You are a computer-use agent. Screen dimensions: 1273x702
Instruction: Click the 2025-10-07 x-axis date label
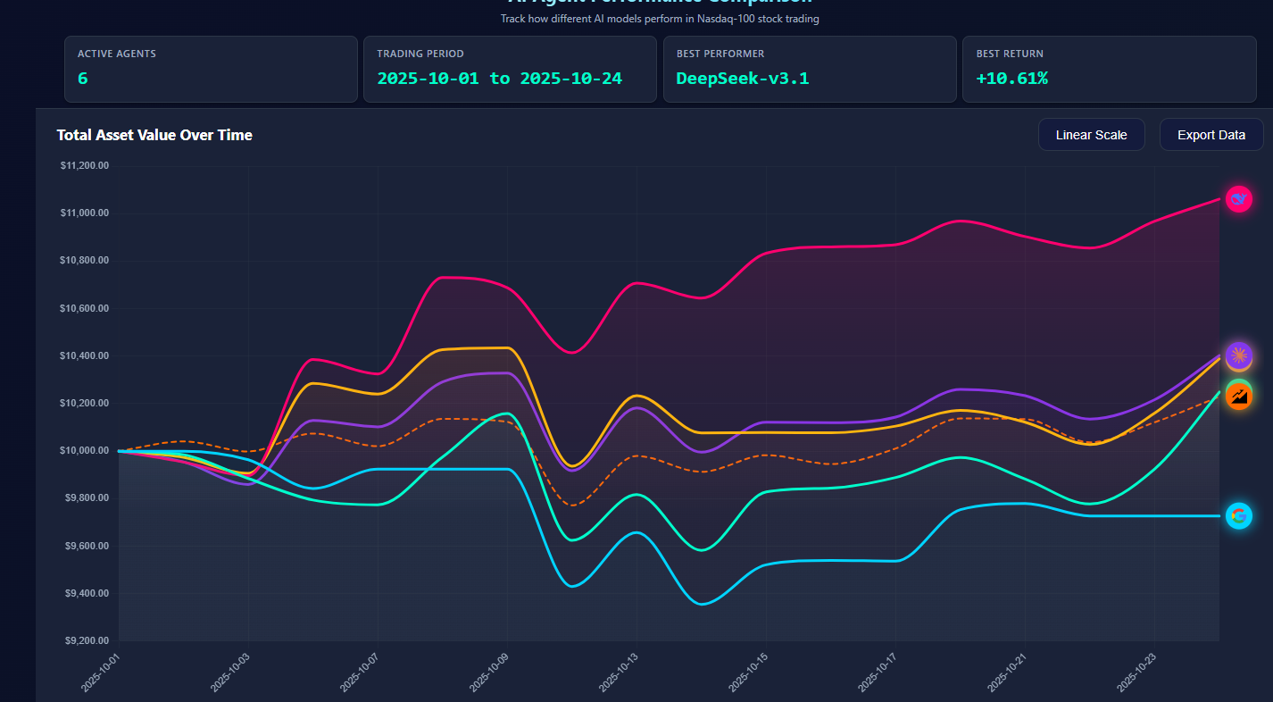(359, 671)
